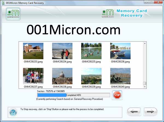Click the red Stop recovery button
The image size is (164, 122).
[117, 95]
